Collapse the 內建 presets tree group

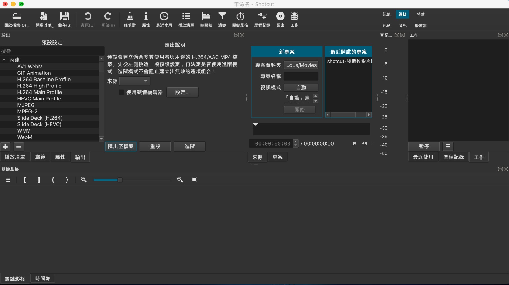click(4, 60)
